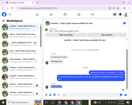Open Angelica chat about down payment

[20, 69]
